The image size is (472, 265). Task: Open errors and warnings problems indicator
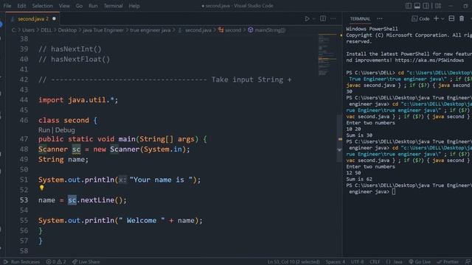56,262
